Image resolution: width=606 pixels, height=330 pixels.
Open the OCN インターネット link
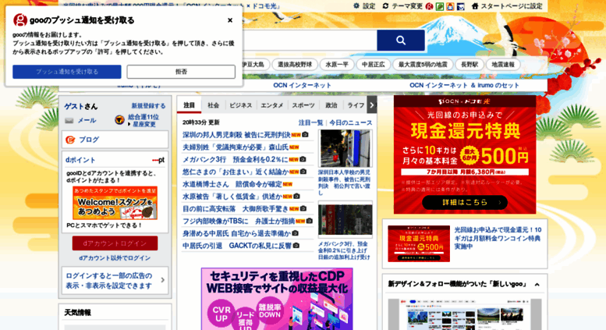[303, 85]
